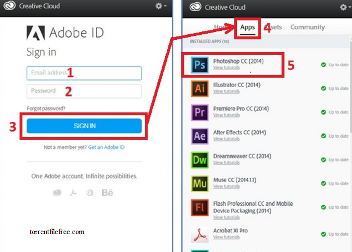This screenshot has height=252, width=352.
Task: Click the app list vertical scrollbar
Action: pos(351,87)
